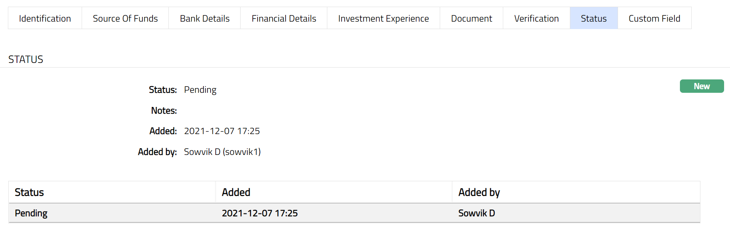This screenshot has height=230, width=730.
Task: Click Sowvik D in the table row
Action: click(476, 213)
